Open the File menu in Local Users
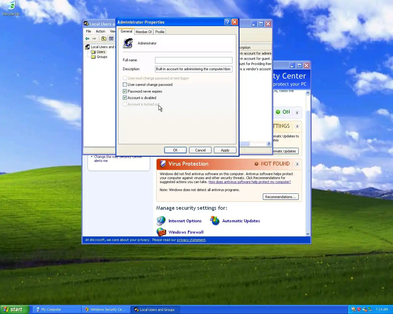 pos(88,31)
